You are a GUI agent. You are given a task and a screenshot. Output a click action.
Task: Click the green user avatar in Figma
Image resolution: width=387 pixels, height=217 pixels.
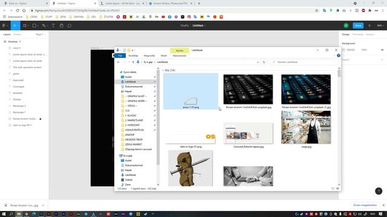[346, 25]
